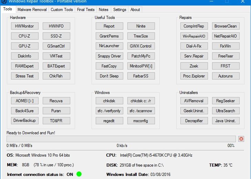Run the HWiNFO tool
Image resolution: width=251 pixels, height=179 pixels.
56,26
